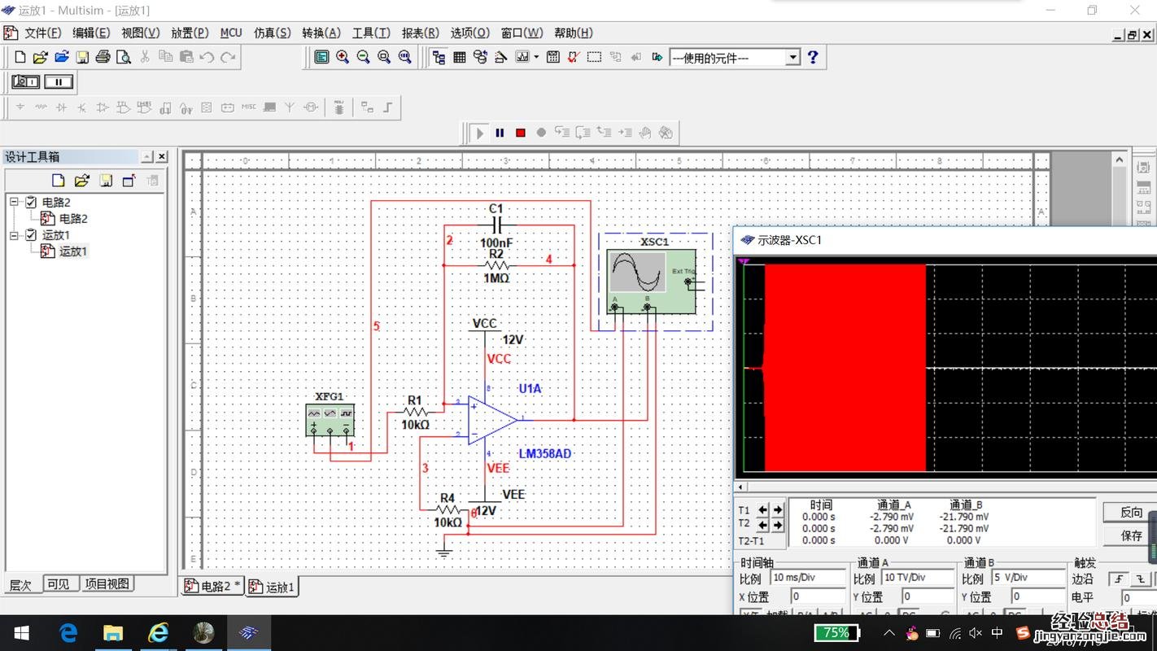Viewport: 1157px width, 651px height.
Task: Pause the running simulation
Action: click(500, 133)
